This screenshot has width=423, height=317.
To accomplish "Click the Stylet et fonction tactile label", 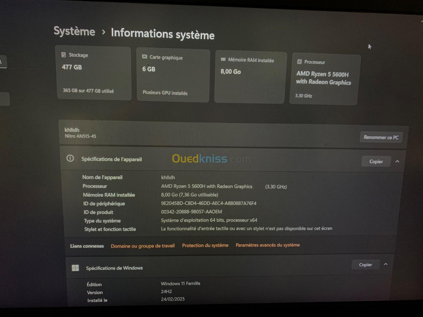I will coord(110,229).
